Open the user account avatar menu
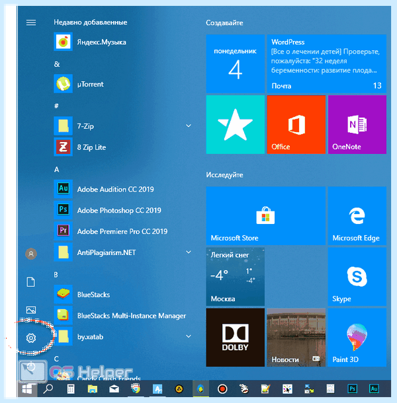The width and height of the screenshot is (397, 403). tap(31, 254)
